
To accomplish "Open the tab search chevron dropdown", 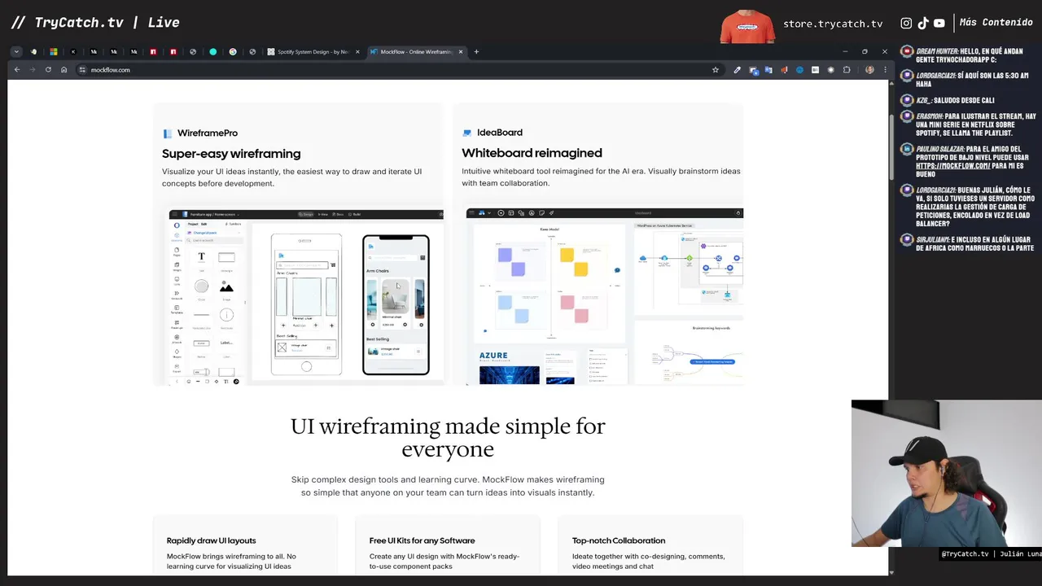I will click(16, 51).
